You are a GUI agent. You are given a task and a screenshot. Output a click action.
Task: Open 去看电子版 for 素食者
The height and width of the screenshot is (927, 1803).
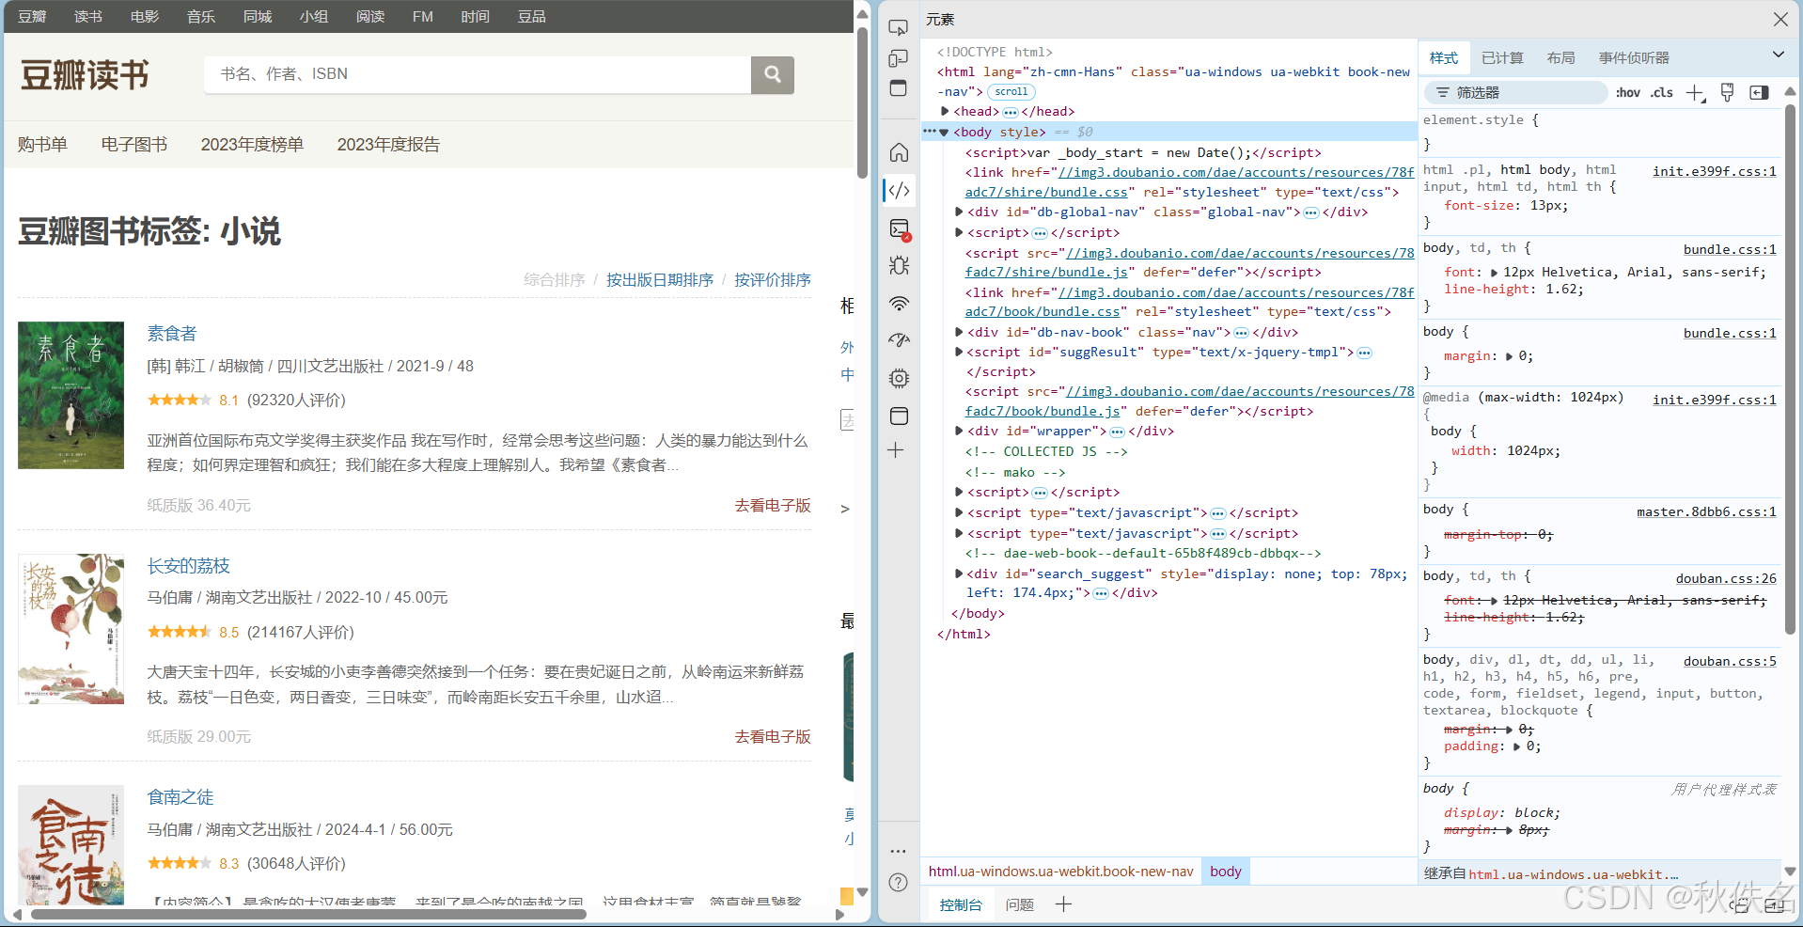773,506
